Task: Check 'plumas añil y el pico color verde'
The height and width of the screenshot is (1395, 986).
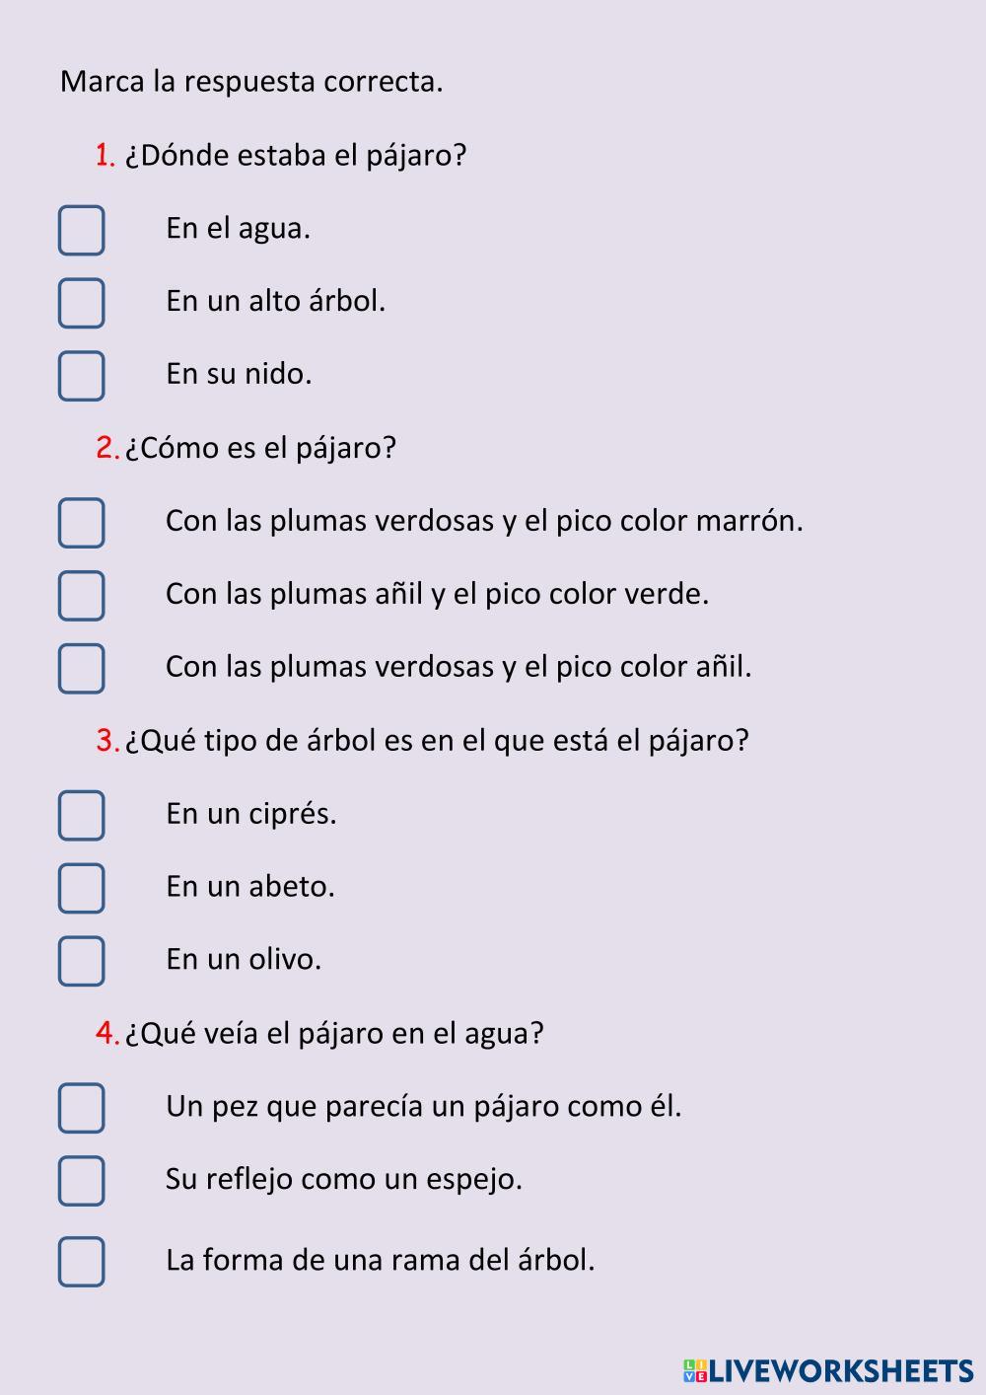Action: pyautogui.click(x=81, y=596)
